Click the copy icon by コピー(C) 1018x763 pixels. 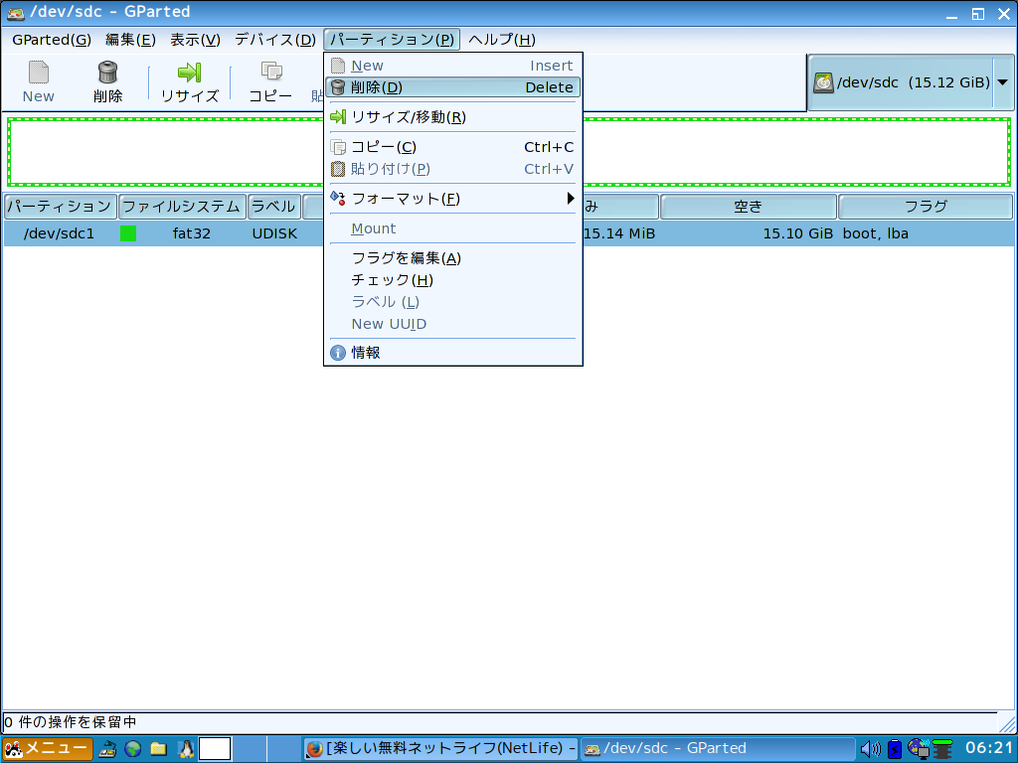(x=338, y=147)
